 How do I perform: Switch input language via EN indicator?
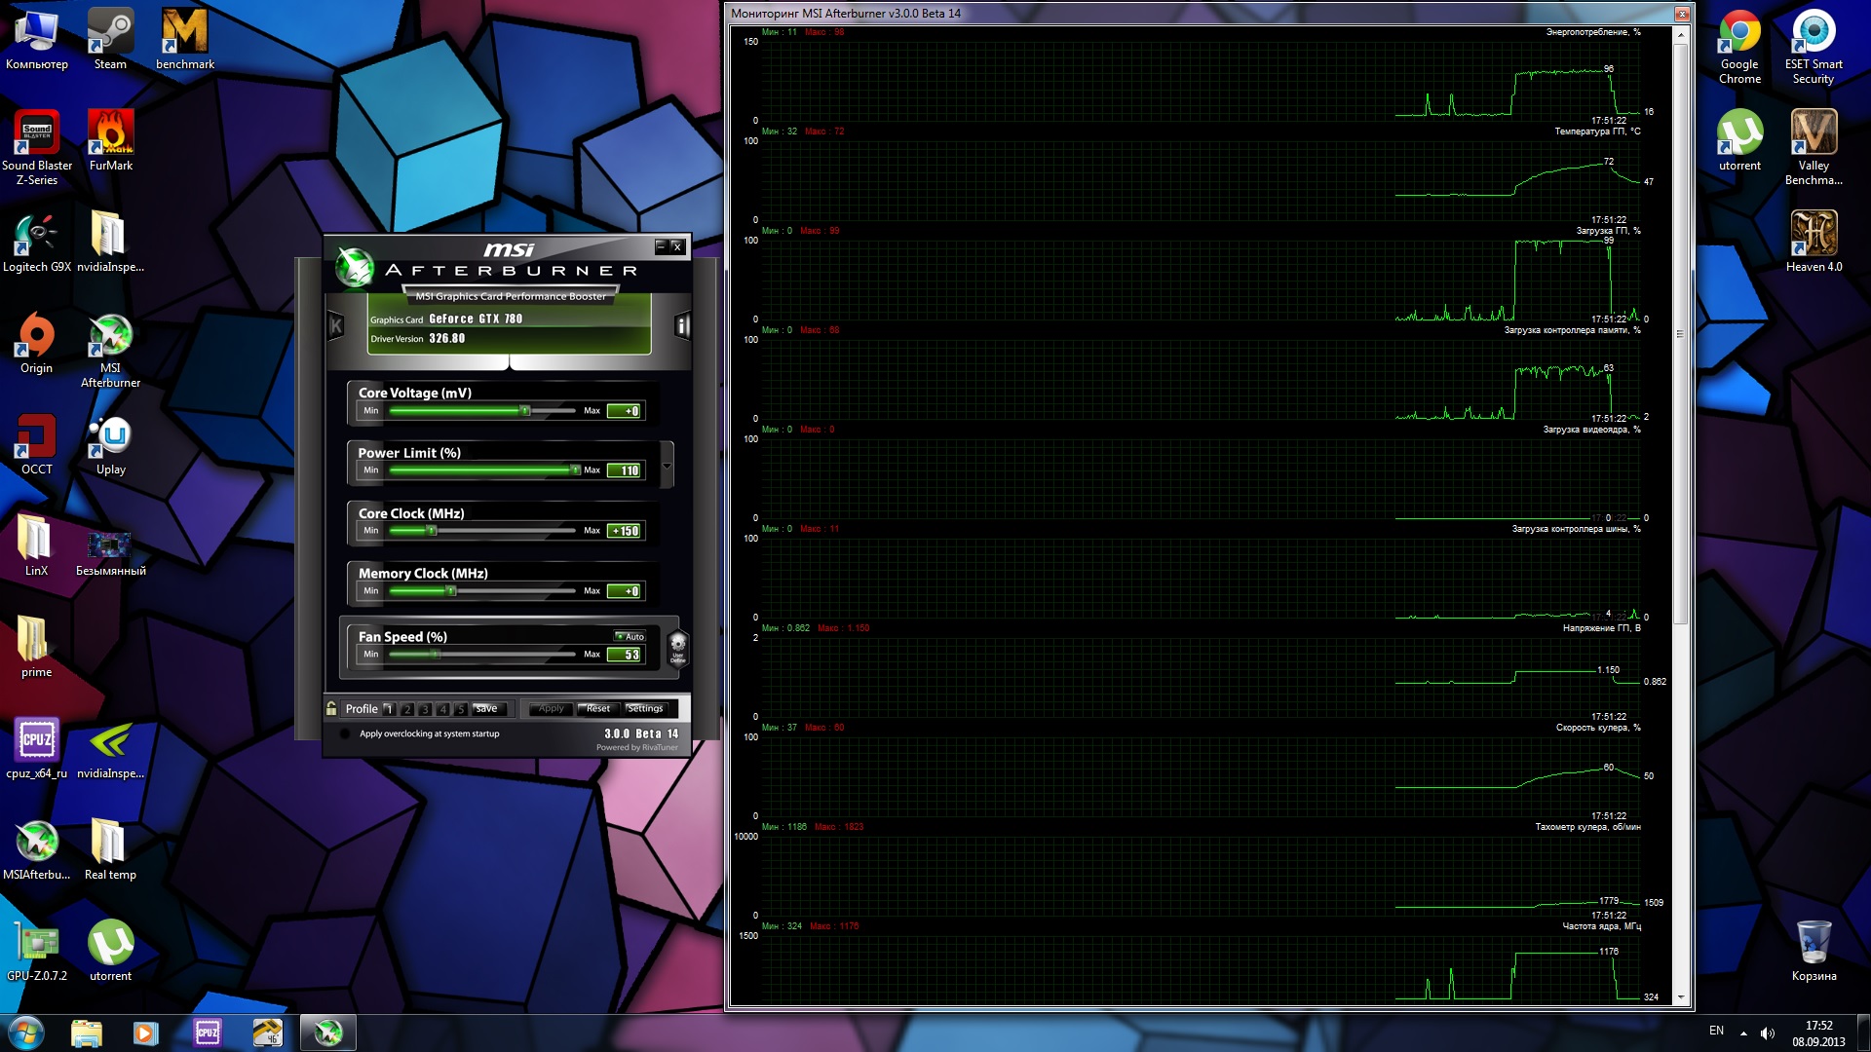(x=1716, y=1031)
